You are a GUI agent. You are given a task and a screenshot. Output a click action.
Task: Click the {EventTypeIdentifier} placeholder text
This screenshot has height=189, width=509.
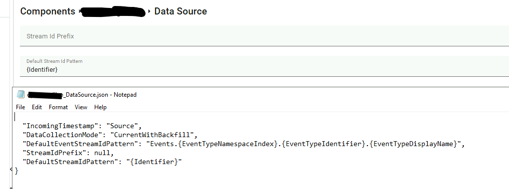click(324, 144)
